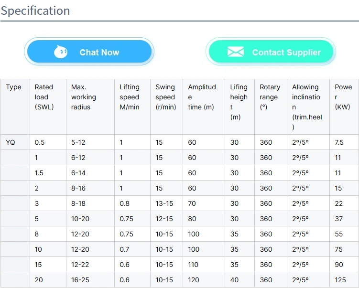Select the Rotary range header
Screen dimensions: 359x288
tap(270, 97)
